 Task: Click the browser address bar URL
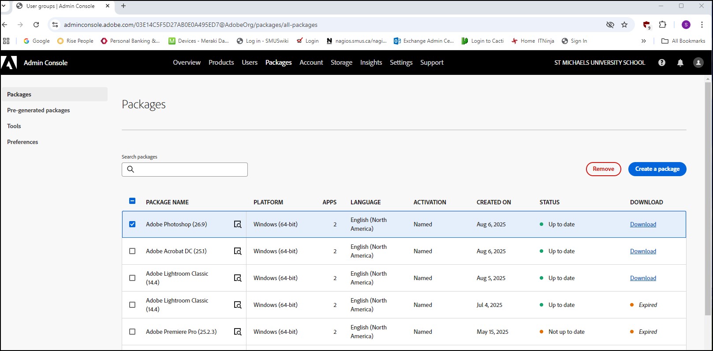pos(190,25)
